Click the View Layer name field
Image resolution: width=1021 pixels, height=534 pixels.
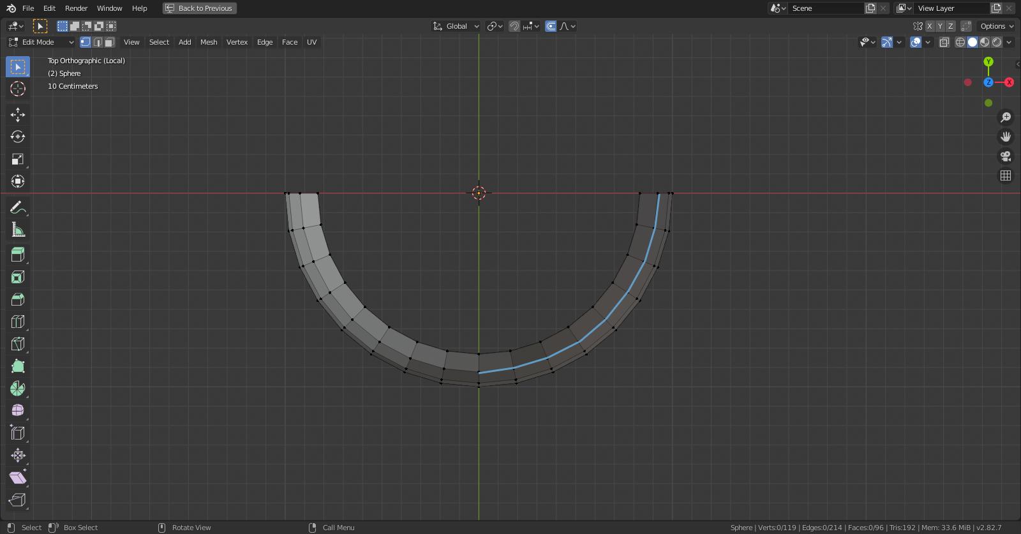pos(953,8)
